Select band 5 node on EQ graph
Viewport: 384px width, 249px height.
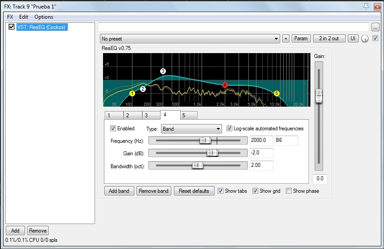pos(277,93)
